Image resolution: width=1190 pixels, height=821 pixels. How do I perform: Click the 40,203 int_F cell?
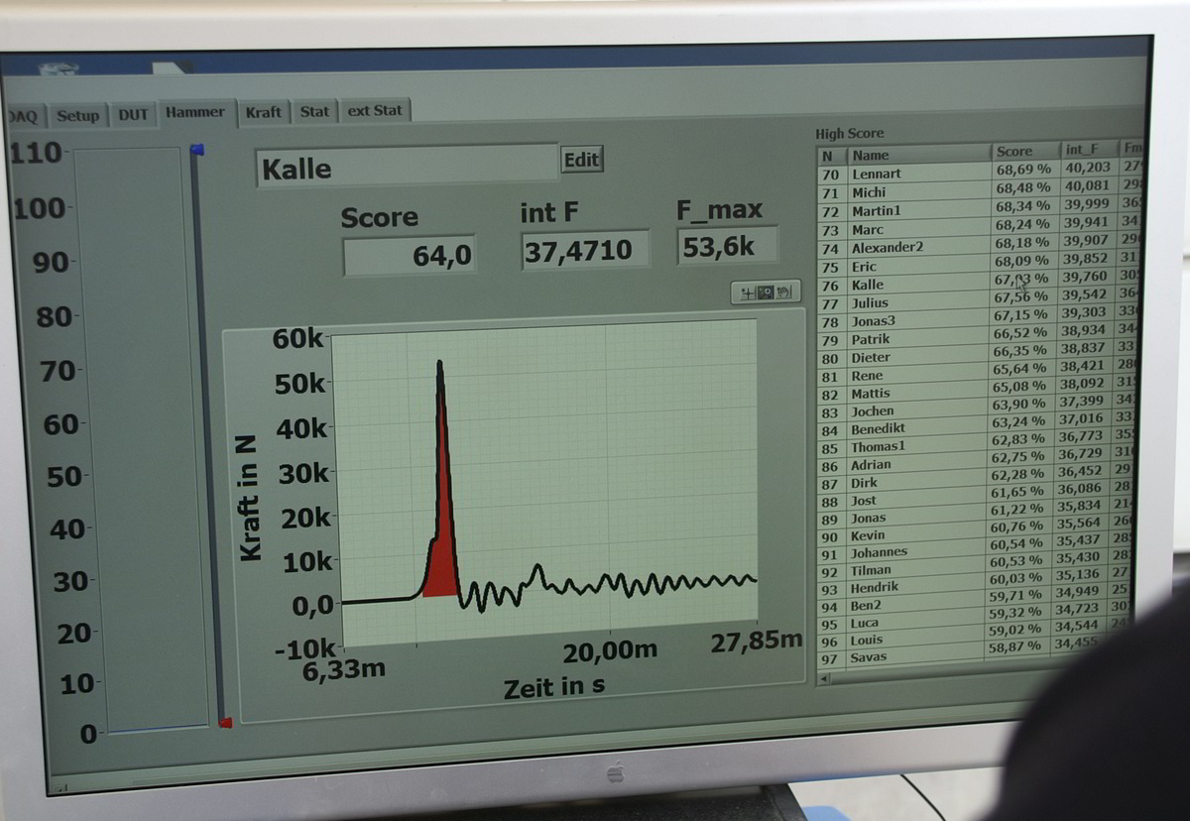[1087, 168]
